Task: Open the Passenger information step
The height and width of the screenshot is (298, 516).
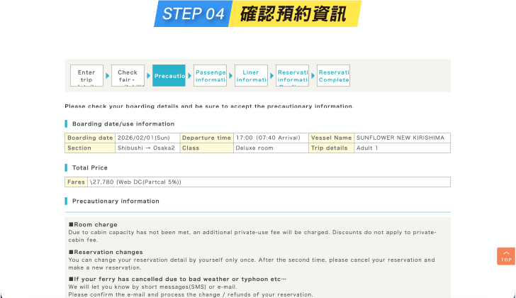Action: [210, 76]
